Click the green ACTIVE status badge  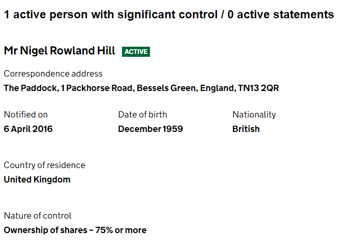[x=136, y=52]
